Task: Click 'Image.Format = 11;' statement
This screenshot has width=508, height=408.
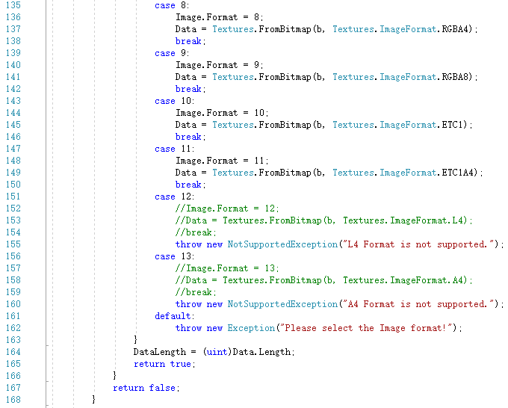Action: 222,161
